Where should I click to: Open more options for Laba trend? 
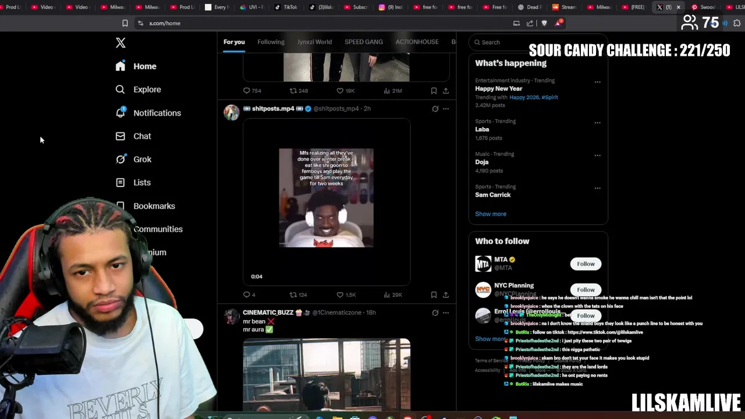click(x=597, y=123)
